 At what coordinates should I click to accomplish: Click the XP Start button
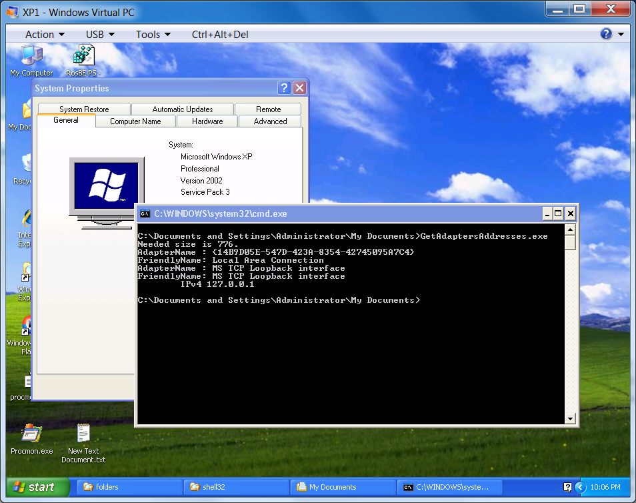pos(38,487)
